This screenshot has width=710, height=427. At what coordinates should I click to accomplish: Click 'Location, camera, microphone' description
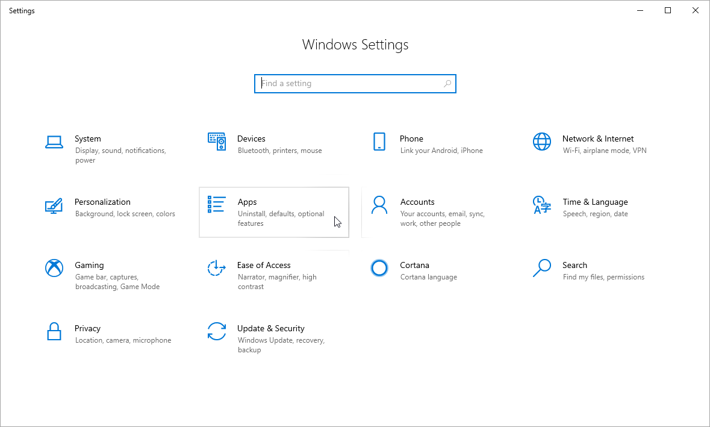click(123, 340)
